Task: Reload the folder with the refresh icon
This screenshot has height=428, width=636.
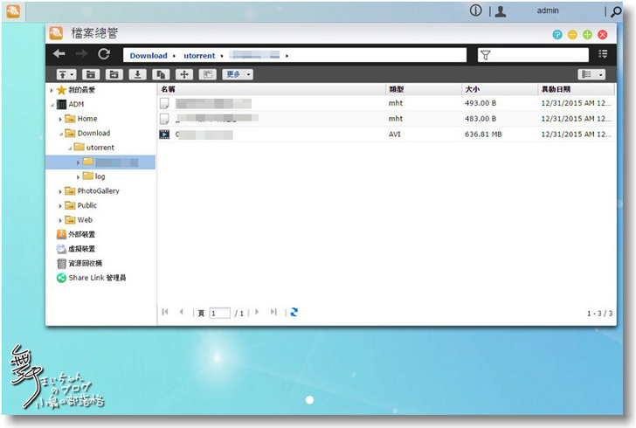Action: click(x=104, y=54)
